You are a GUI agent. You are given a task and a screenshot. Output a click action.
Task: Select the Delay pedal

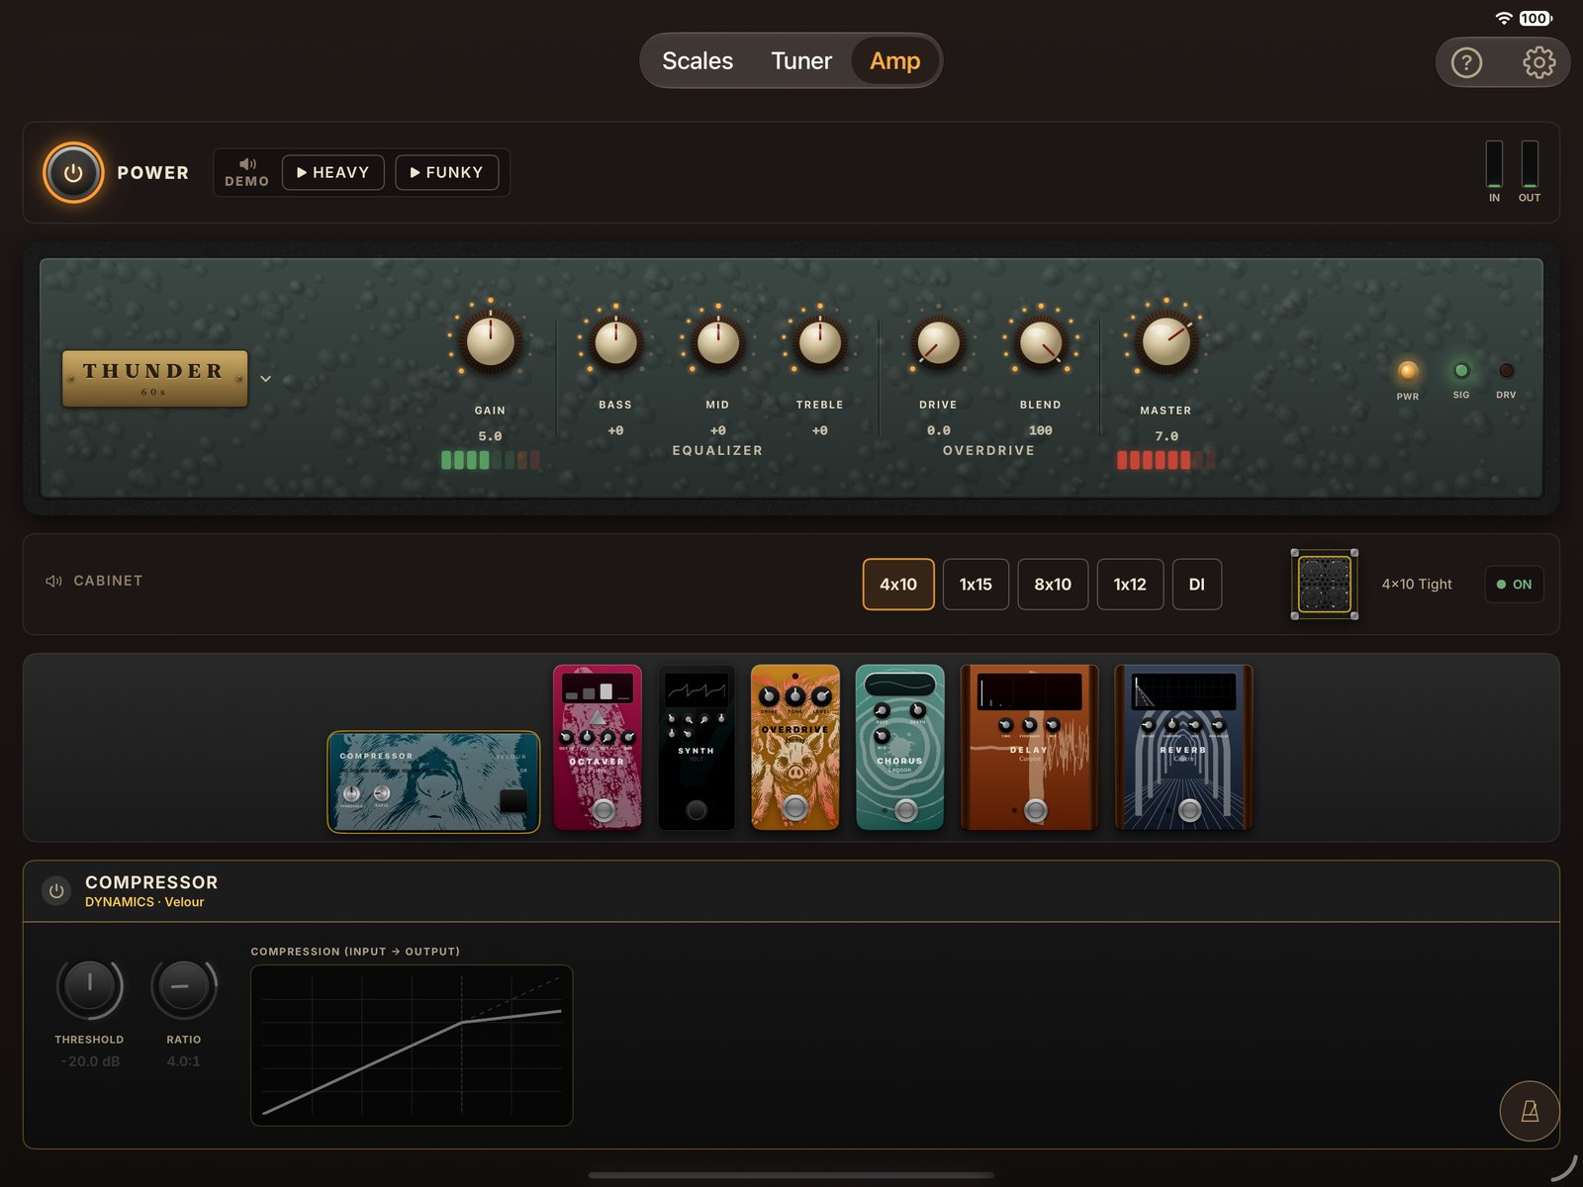(1029, 747)
